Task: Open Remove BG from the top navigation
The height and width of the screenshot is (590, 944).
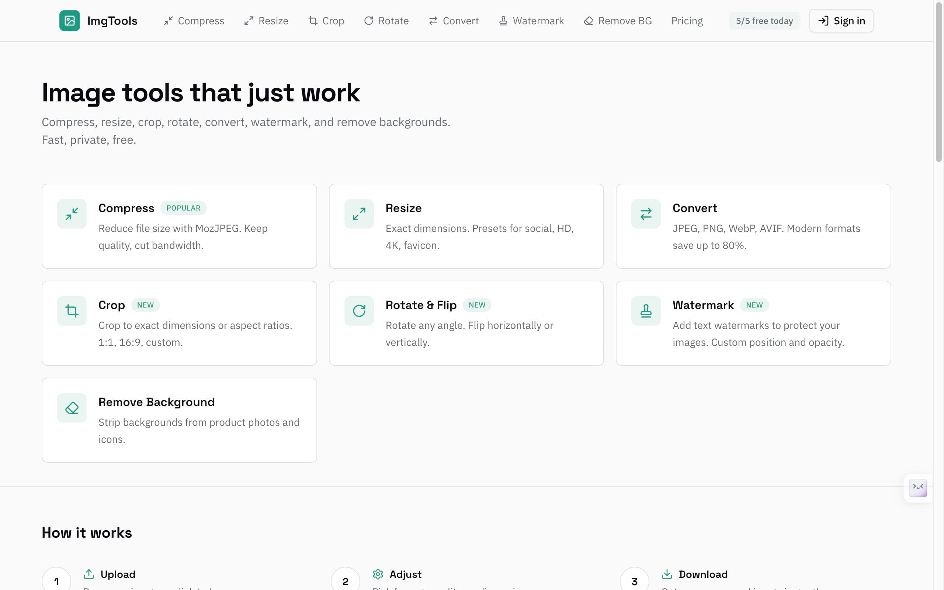Action: pyautogui.click(x=618, y=21)
